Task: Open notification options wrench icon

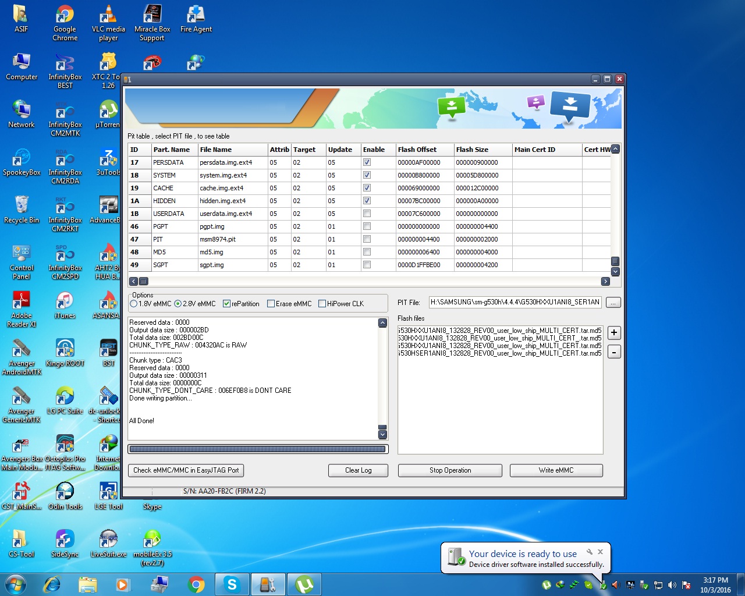Action: coord(589,551)
